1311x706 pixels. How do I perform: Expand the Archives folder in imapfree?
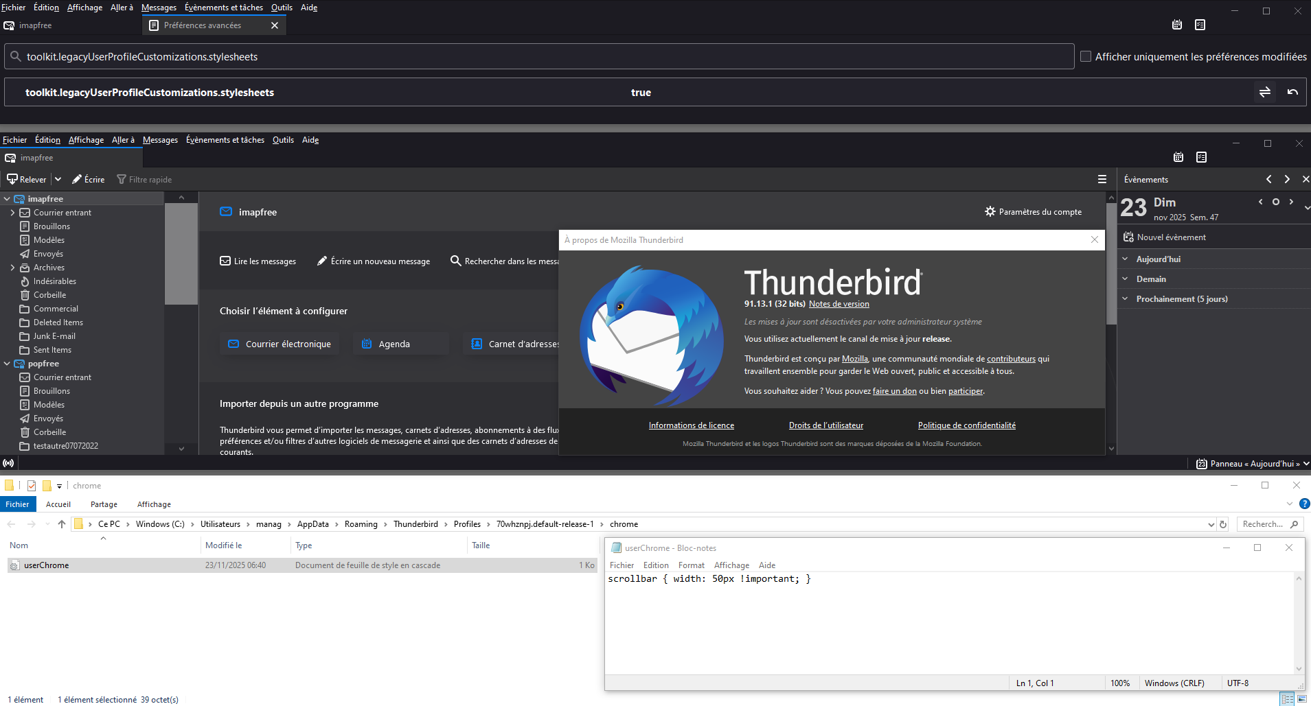click(12, 268)
